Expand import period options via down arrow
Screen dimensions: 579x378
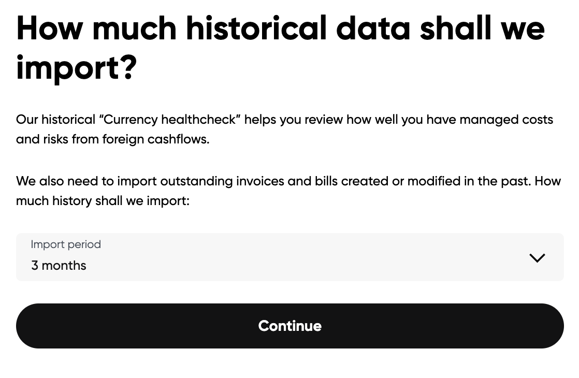click(x=537, y=258)
